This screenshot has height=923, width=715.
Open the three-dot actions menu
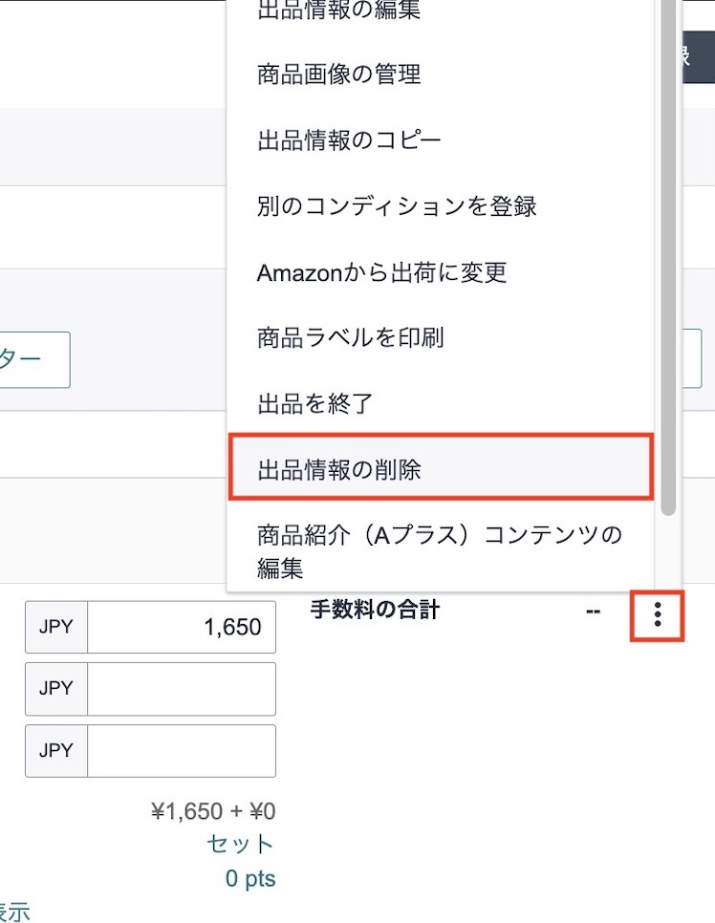coord(658,616)
